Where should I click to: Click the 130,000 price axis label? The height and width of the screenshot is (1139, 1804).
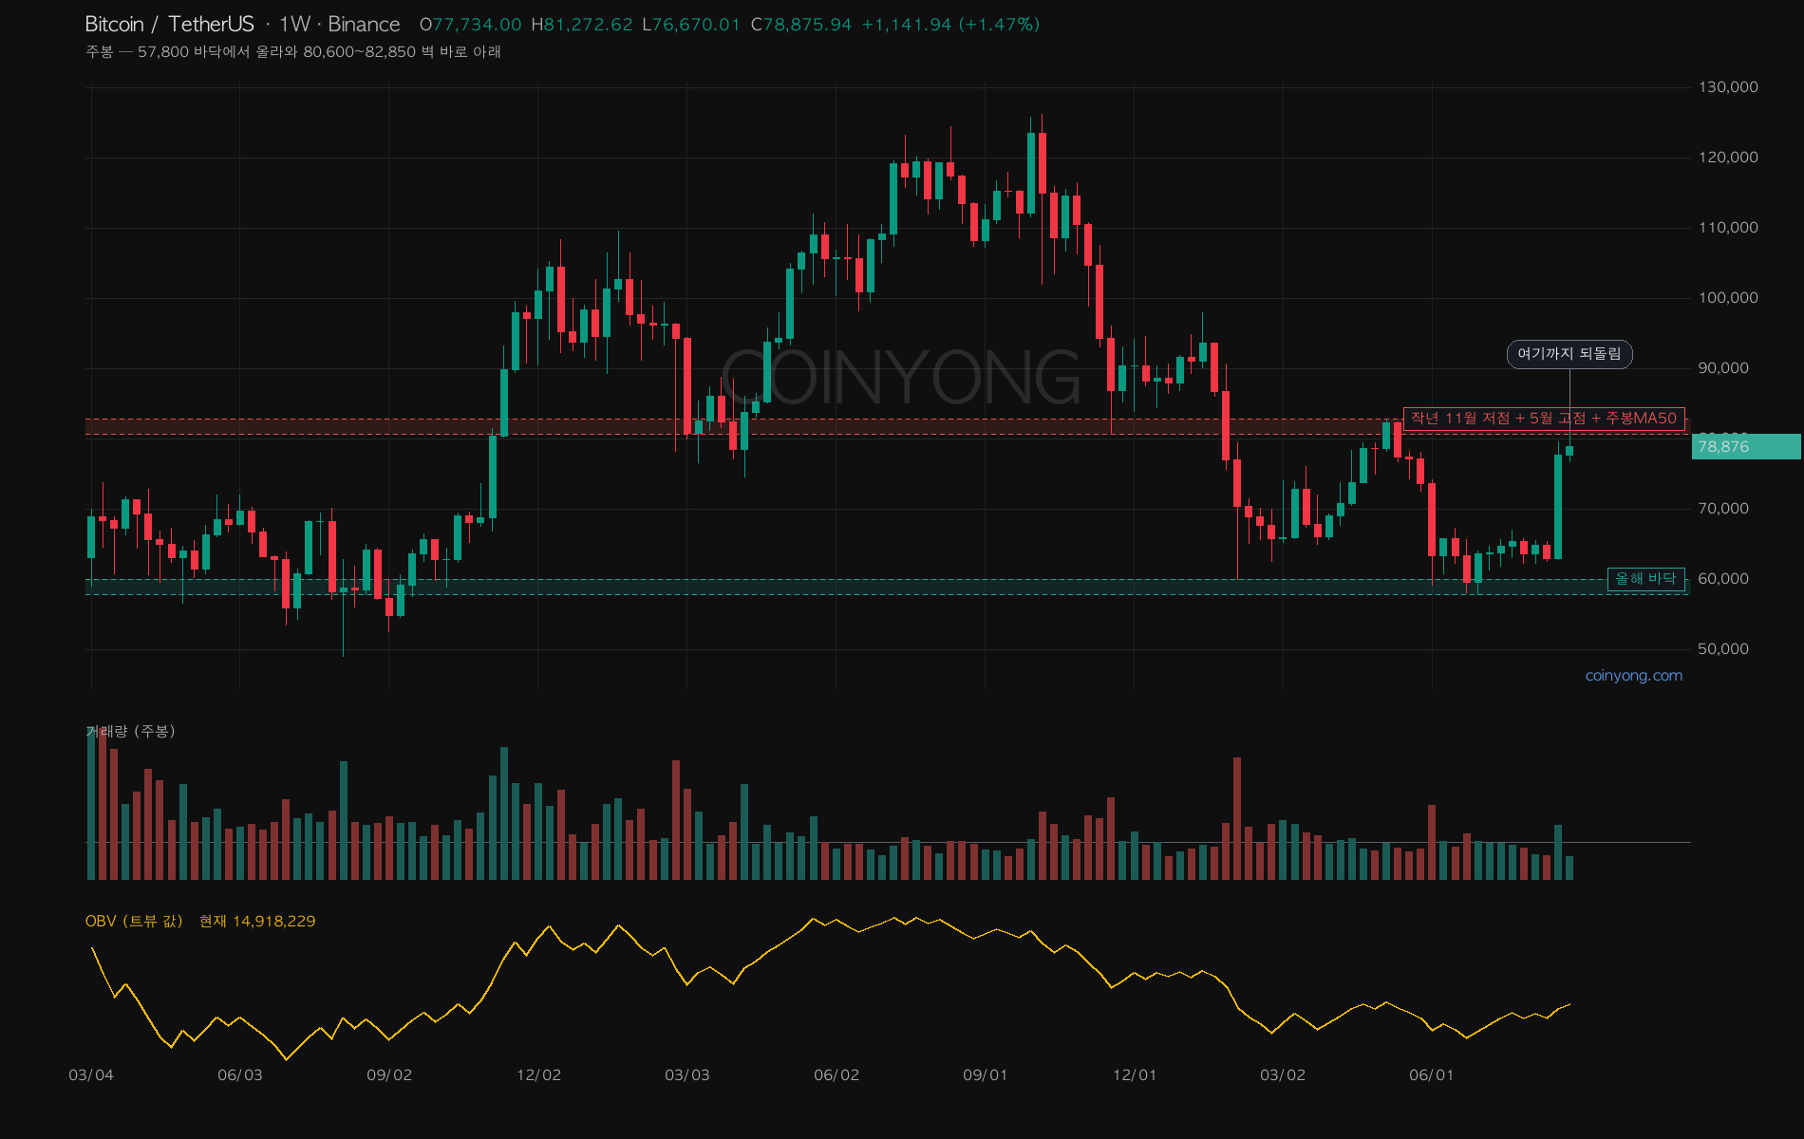tap(1728, 87)
